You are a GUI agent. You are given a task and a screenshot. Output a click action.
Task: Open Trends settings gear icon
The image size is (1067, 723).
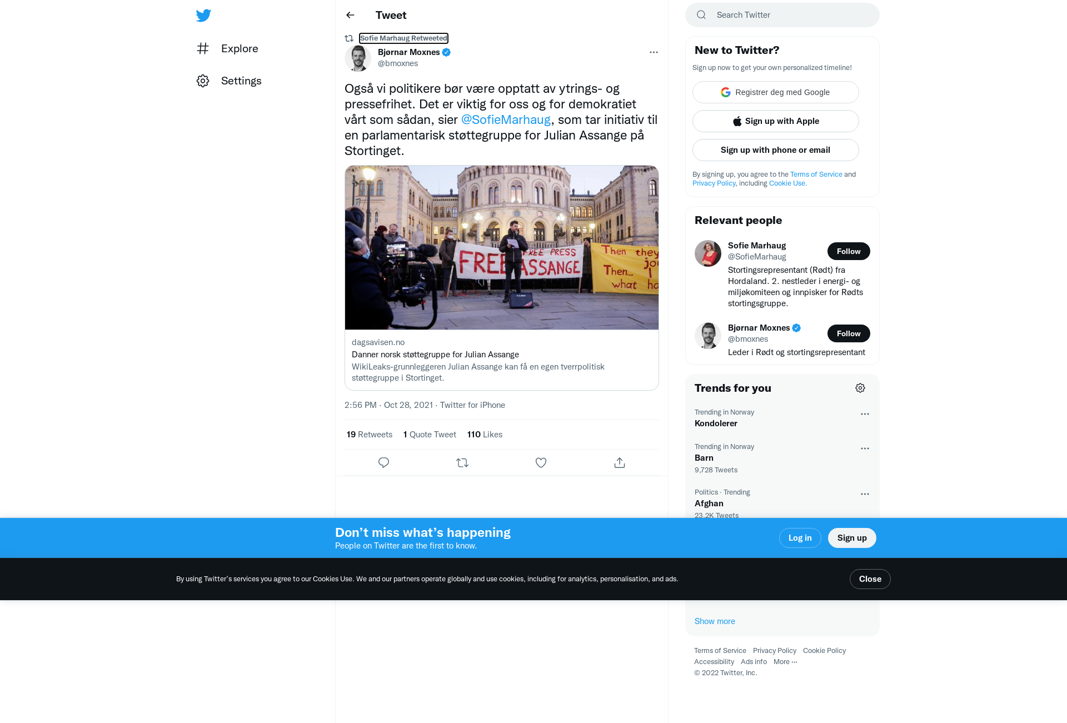pyautogui.click(x=860, y=388)
